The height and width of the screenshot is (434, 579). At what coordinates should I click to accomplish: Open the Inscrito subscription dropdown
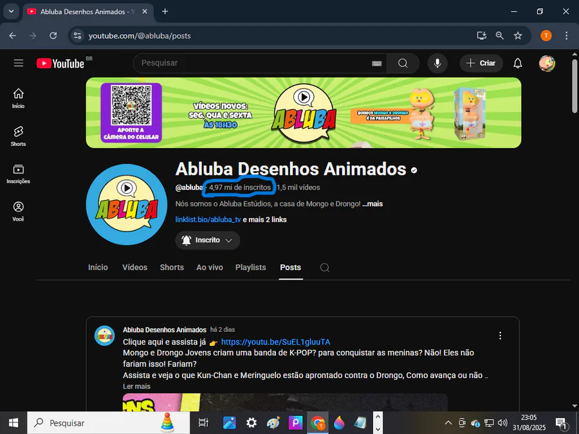coord(208,240)
